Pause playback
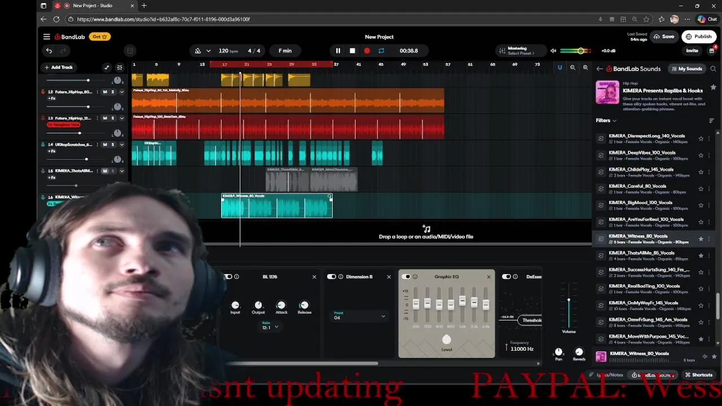 (x=338, y=51)
